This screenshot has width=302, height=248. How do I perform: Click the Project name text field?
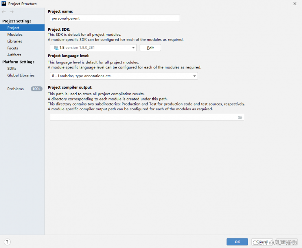pos(115,19)
